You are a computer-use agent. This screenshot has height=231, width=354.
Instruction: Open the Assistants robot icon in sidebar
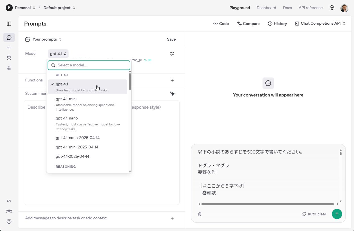click(x=9, y=58)
